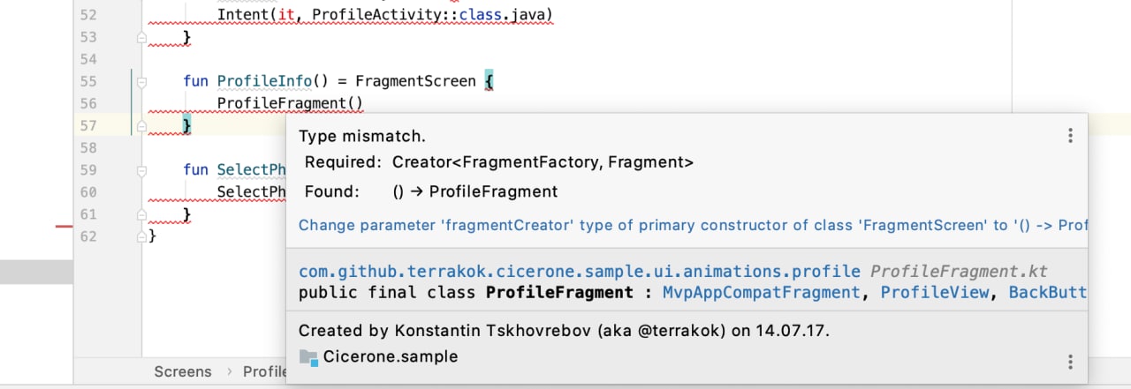Screen dimensions: 1131x389
Task: Collapse the ProfileInfo function fold marker
Action: [x=141, y=81]
